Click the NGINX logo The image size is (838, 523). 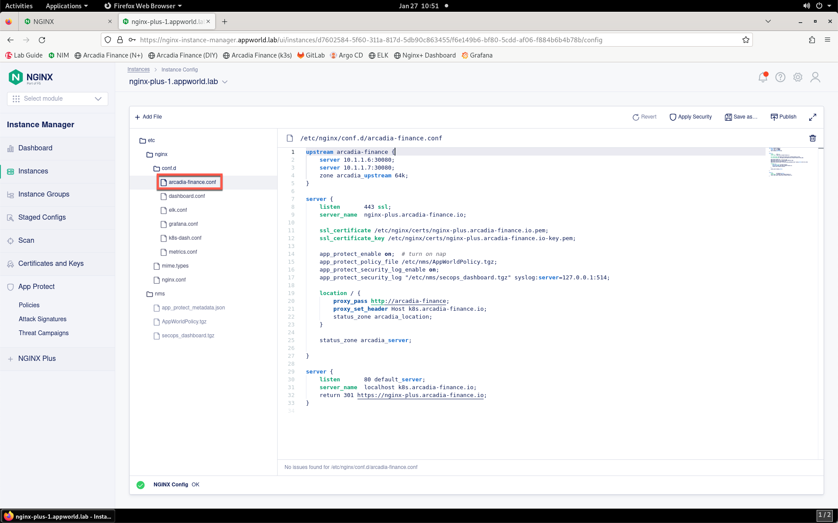point(31,77)
